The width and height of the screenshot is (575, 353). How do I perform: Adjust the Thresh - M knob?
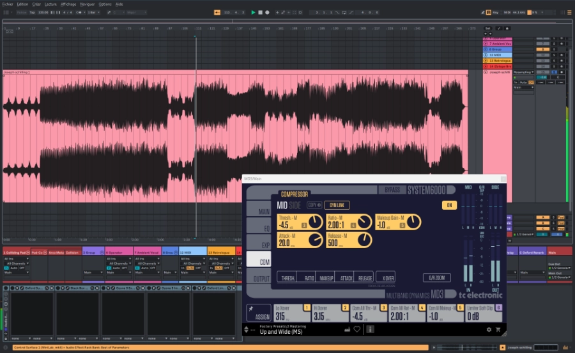(x=314, y=222)
